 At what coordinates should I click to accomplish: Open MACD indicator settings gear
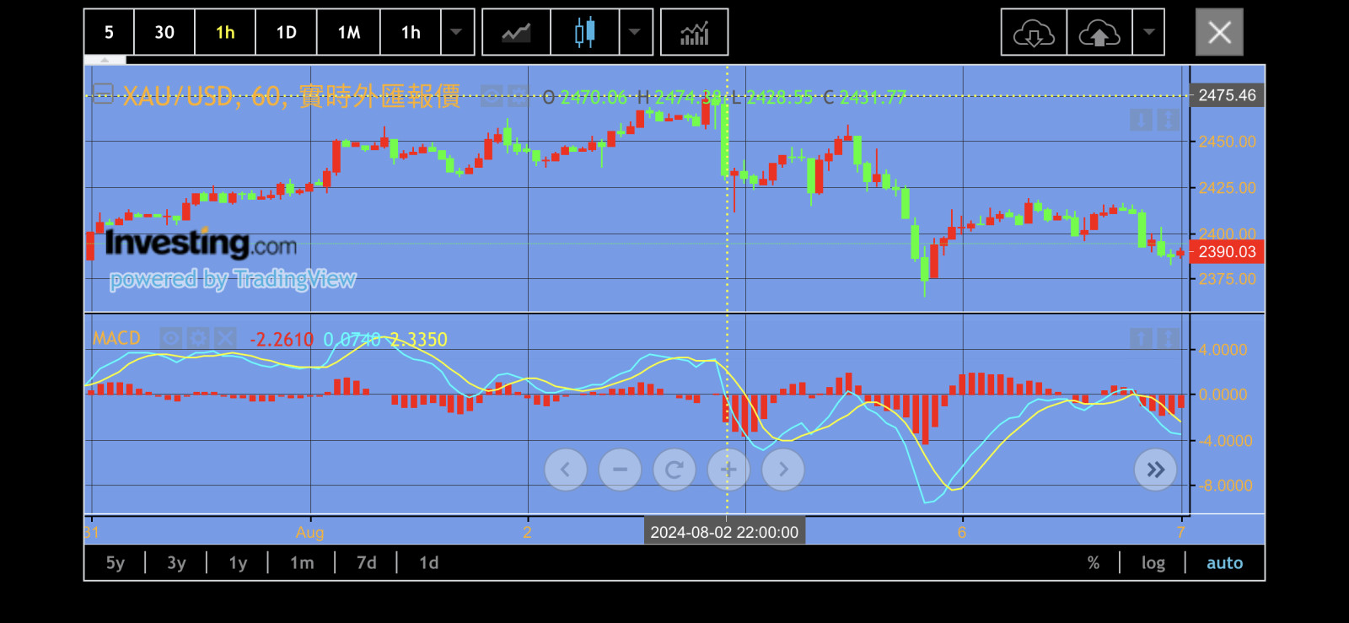pyautogui.click(x=198, y=338)
